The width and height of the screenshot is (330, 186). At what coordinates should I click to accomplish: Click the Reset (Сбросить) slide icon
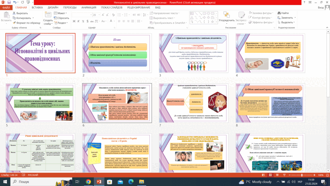point(55,18)
